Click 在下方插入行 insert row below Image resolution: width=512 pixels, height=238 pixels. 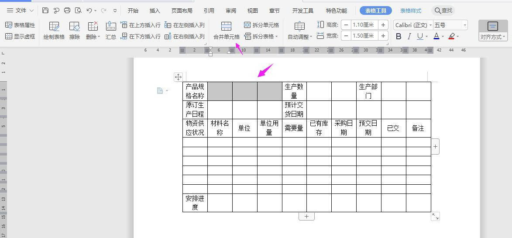(x=141, y=36)
